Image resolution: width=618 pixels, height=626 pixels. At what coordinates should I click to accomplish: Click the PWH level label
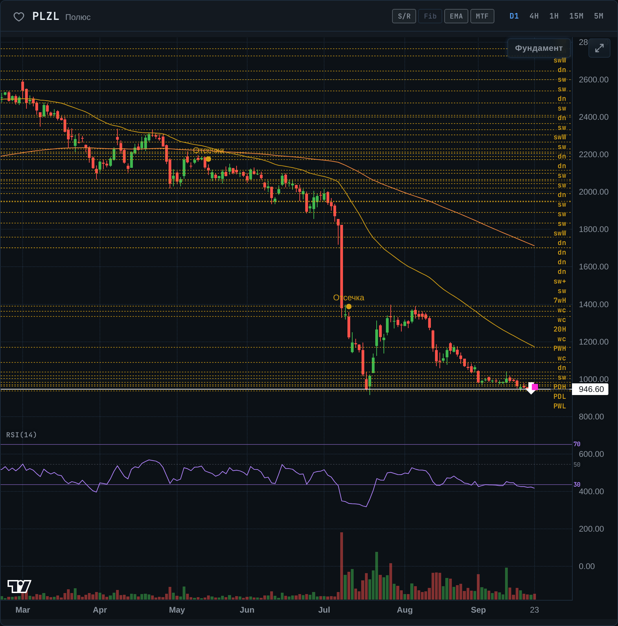point(560,348)
